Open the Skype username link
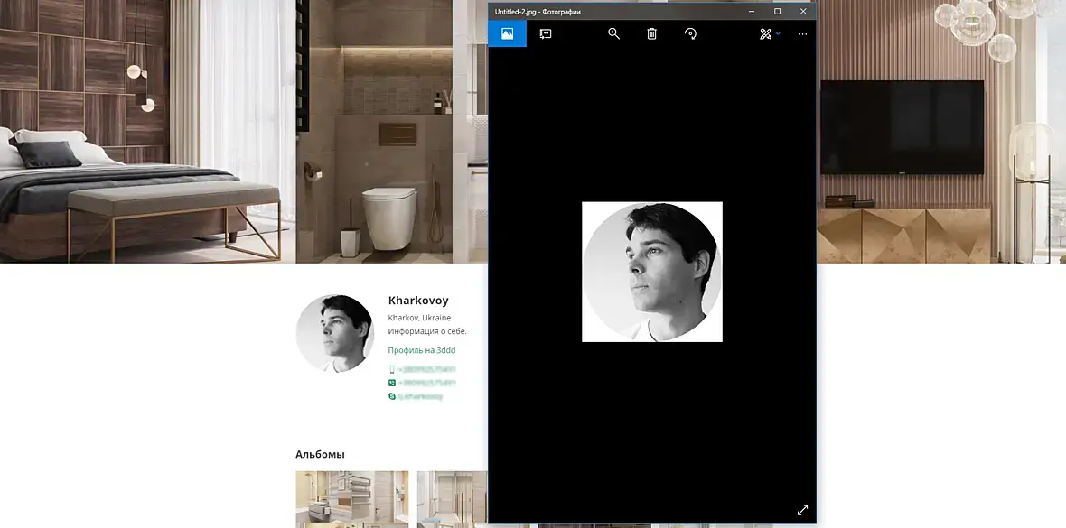This screenshot has width=1066, height=528. tap(421, 396)
